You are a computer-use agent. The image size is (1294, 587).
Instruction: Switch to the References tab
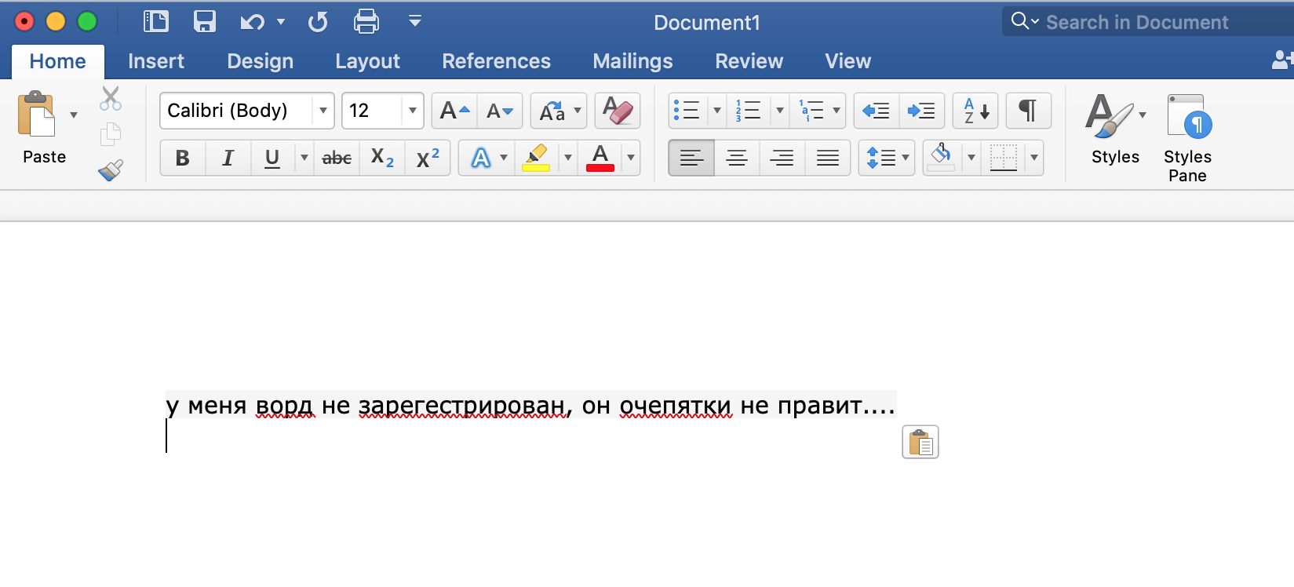(496, 61)
